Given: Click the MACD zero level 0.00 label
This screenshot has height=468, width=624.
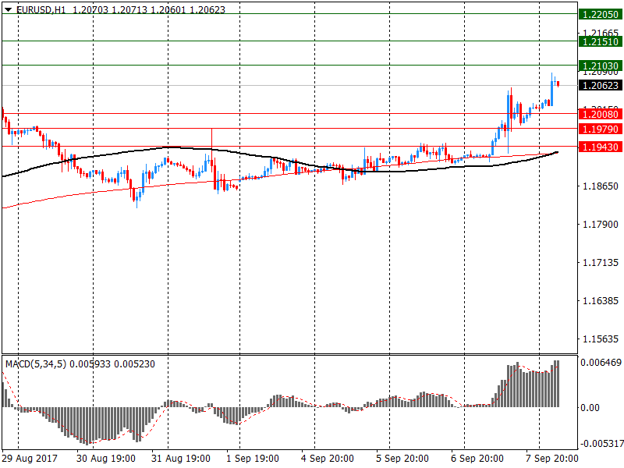Looking at the screenshot, I should click(x=590, y=407).
